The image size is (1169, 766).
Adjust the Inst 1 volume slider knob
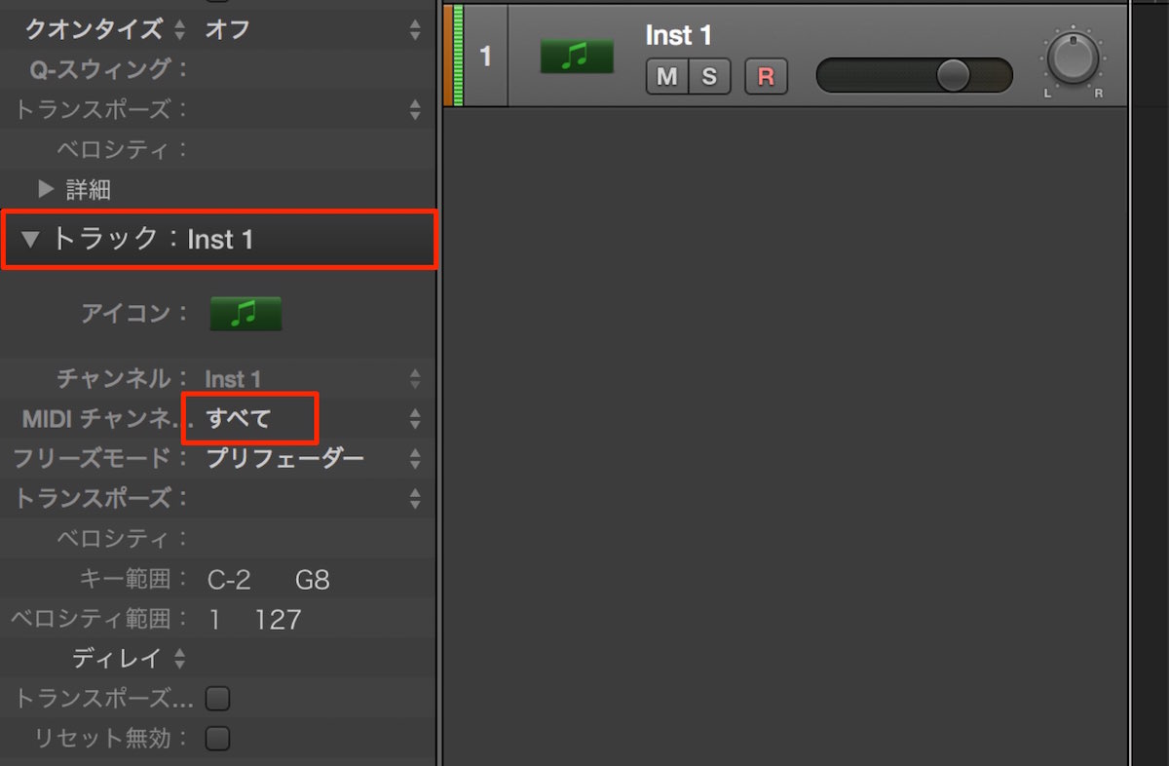pyautogui.click(x=953, y=75)
